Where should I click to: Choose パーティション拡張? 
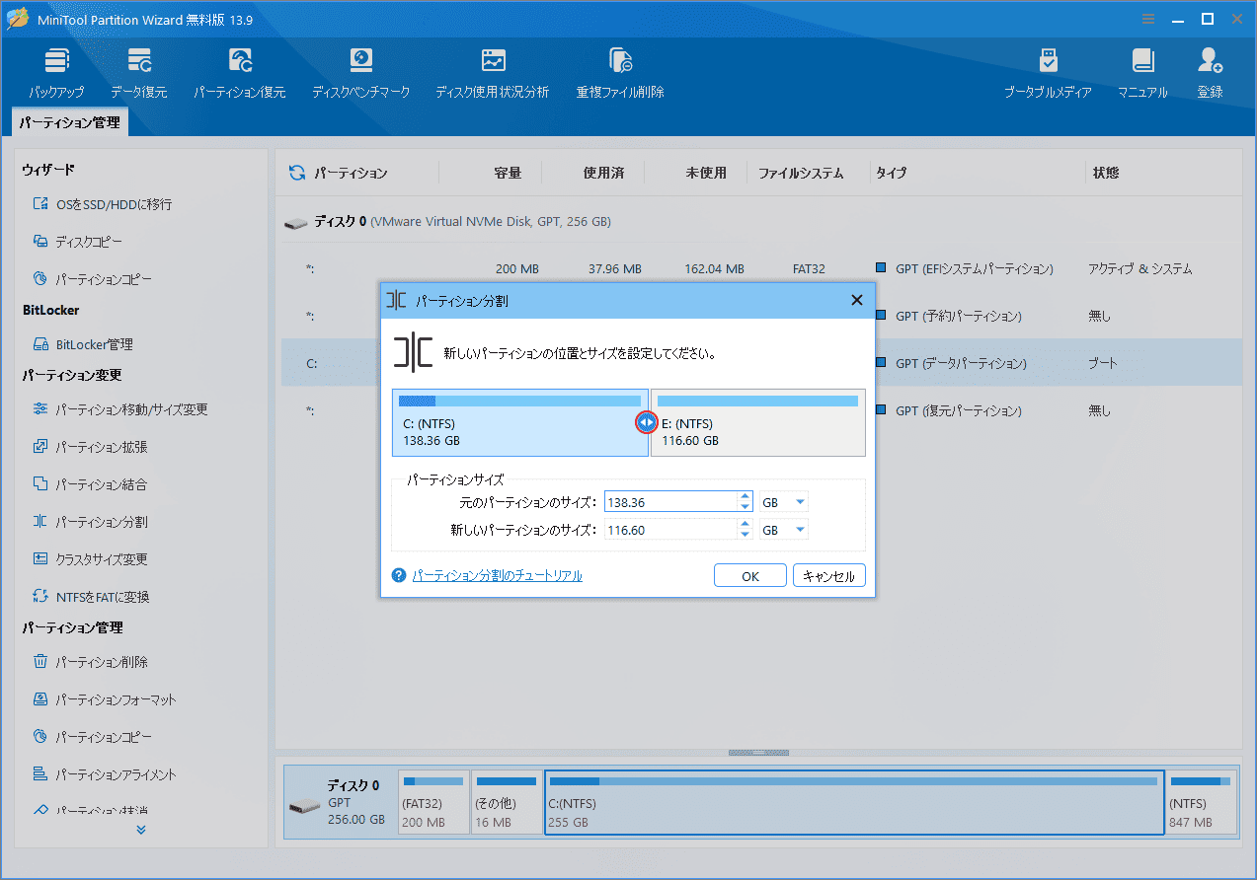[x=90, y=447]
